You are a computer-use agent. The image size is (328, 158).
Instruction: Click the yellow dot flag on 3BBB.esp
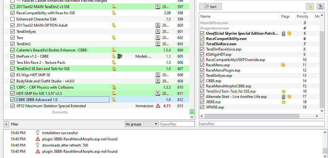(284, 102)
